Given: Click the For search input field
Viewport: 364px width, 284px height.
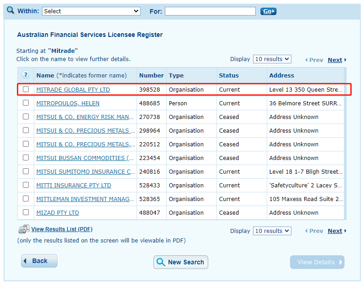Looking at the screenshot, I should point(210,11).
